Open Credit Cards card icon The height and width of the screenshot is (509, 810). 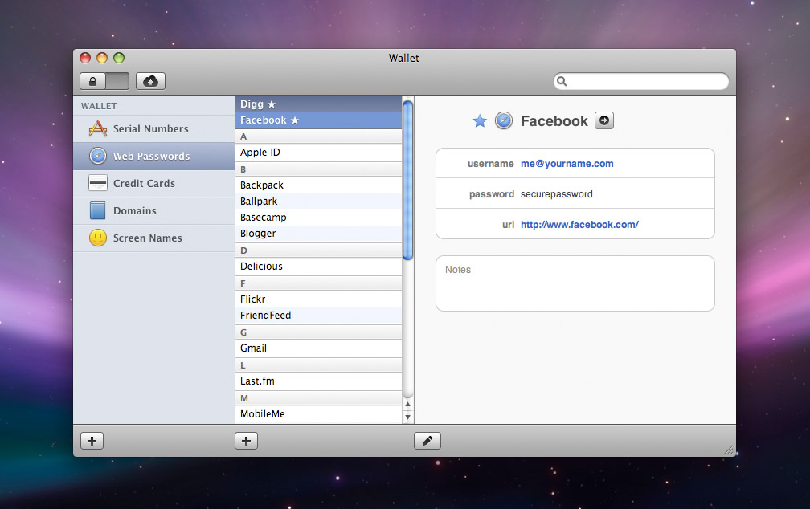[98, 183]
